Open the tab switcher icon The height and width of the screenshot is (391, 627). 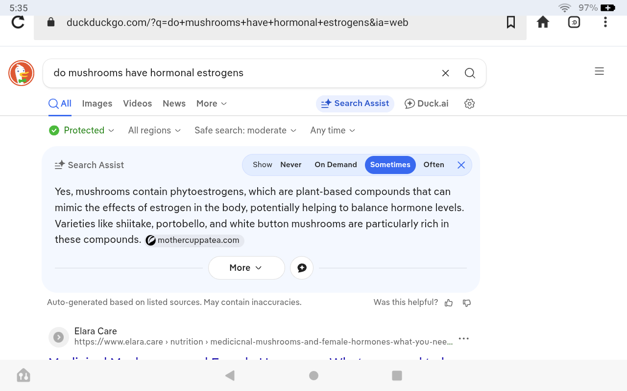coord(574,22)
